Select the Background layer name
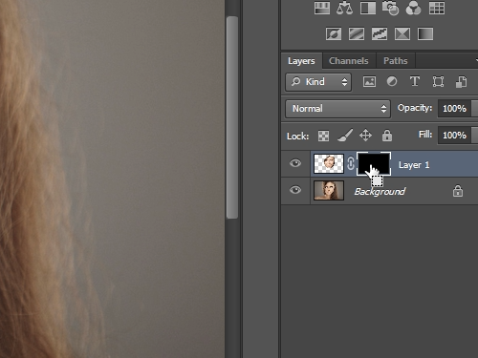This screenshot has width=478, height=358. click(380, 192)
